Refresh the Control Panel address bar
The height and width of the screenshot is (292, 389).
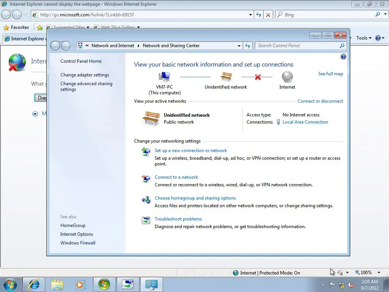248,46
